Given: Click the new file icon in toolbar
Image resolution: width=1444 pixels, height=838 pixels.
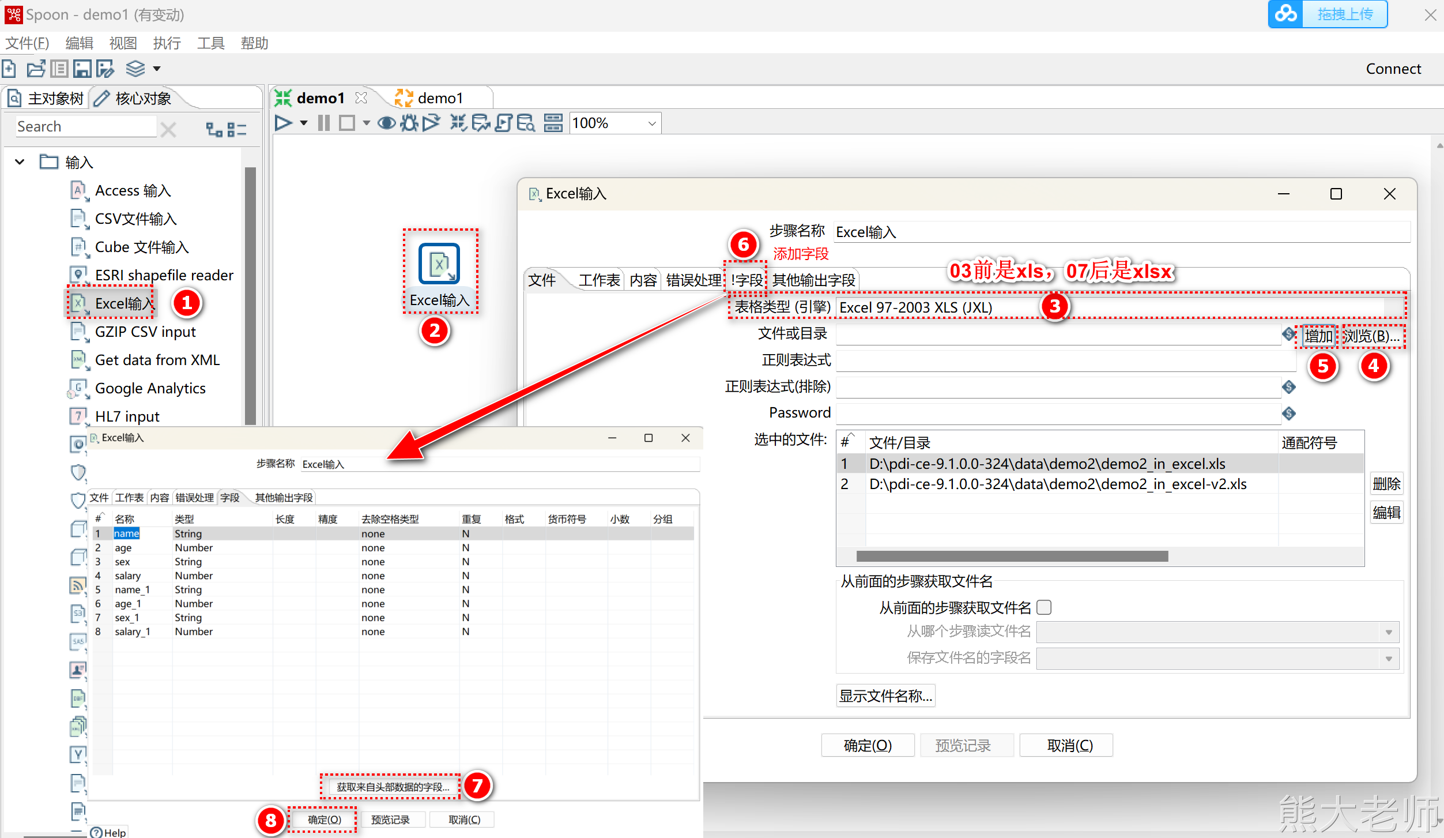Looking at the screenshot, I should coord(9,69).
